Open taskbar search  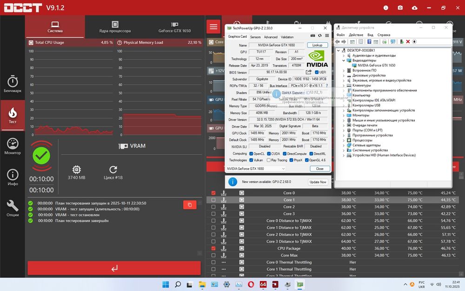178,284
